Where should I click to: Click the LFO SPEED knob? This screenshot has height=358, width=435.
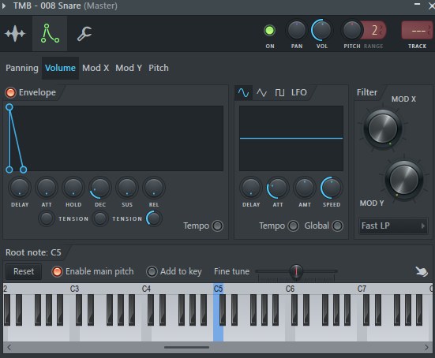(332, 188)
